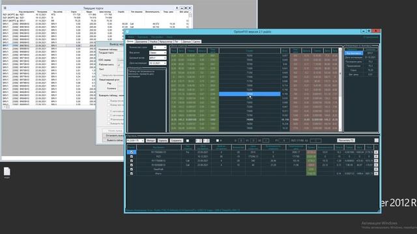The width and height of the screenshot is (417, 234).
Task: Click the OptionFVV app icon in title bar
Action: (128, 32)
